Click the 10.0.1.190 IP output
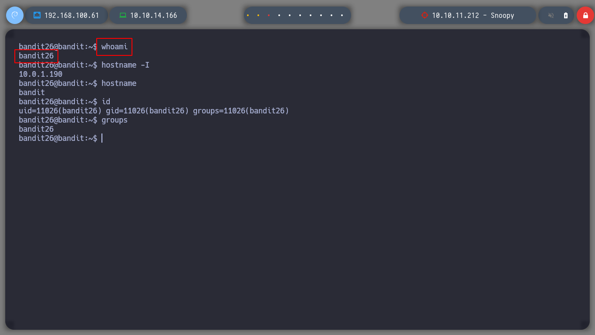 point(41,74)
